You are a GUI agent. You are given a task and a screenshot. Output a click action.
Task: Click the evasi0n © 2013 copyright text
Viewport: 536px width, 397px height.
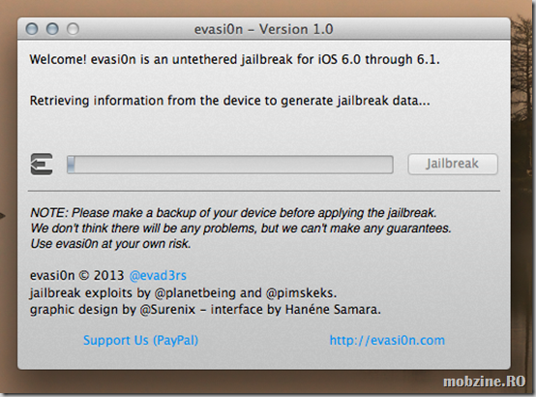(x=76, y=276)
